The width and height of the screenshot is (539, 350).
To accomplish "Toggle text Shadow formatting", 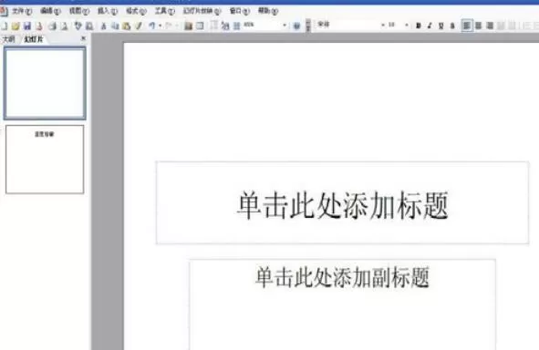I will (x=452, y=26).
